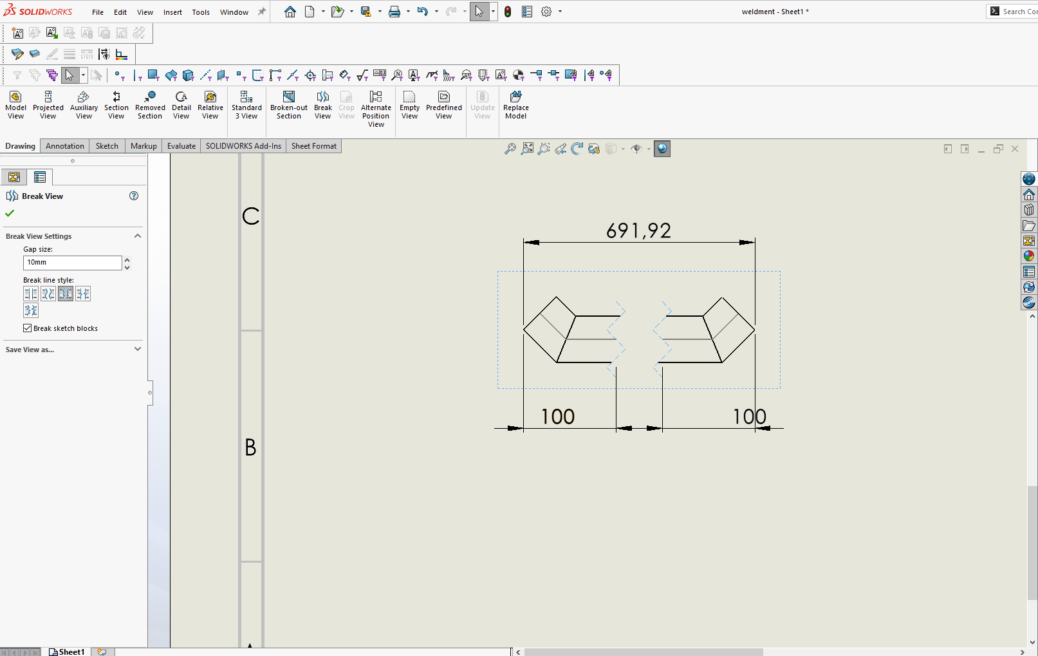
Task: Open the Undo dropdown arrow
Action: coord(436,12)
